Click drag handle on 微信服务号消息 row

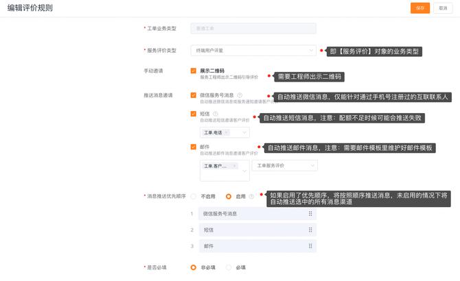click(310, 214)
